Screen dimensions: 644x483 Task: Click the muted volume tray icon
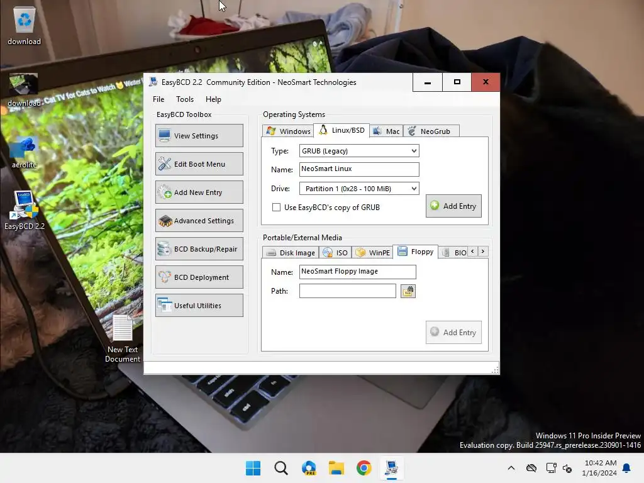(567, 468)
